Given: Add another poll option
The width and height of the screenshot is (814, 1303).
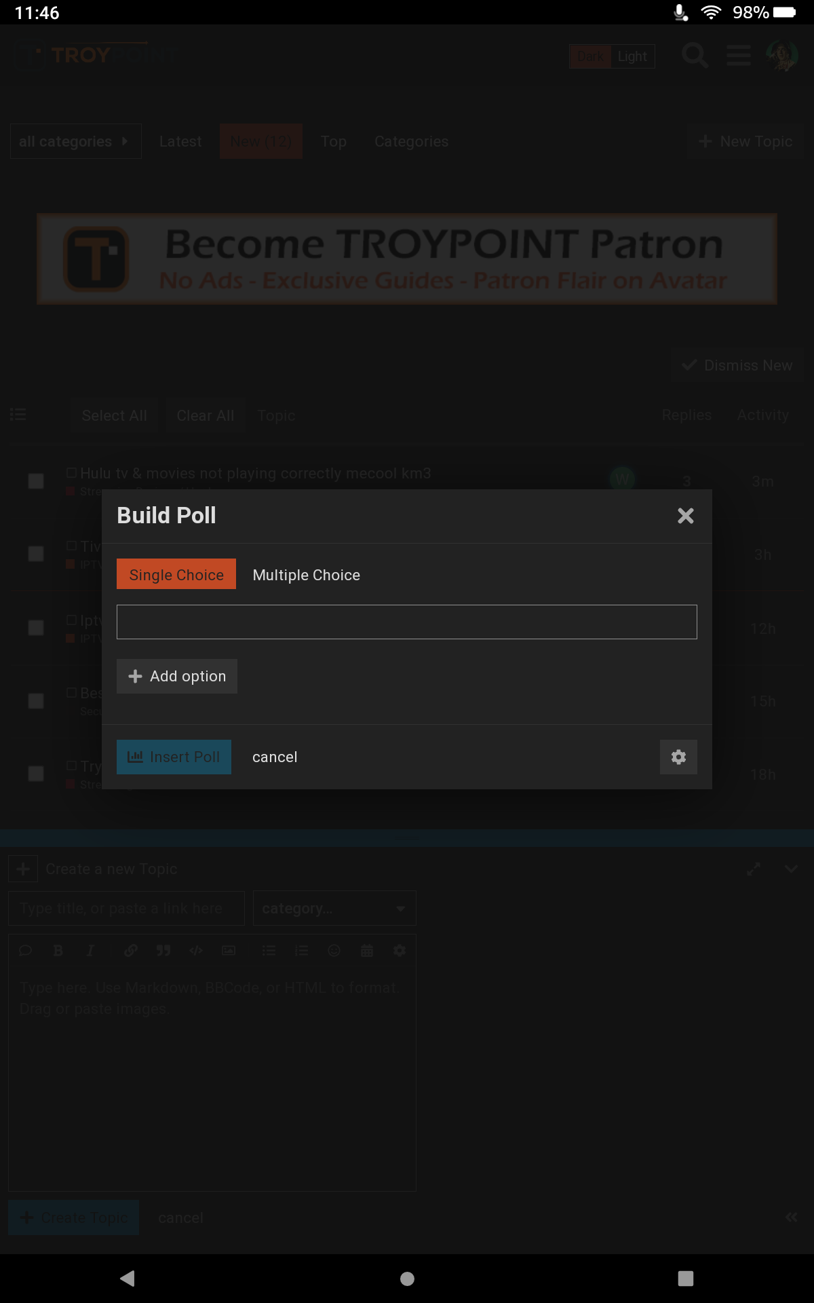Looking at the screenshot, I should point(177,676).
